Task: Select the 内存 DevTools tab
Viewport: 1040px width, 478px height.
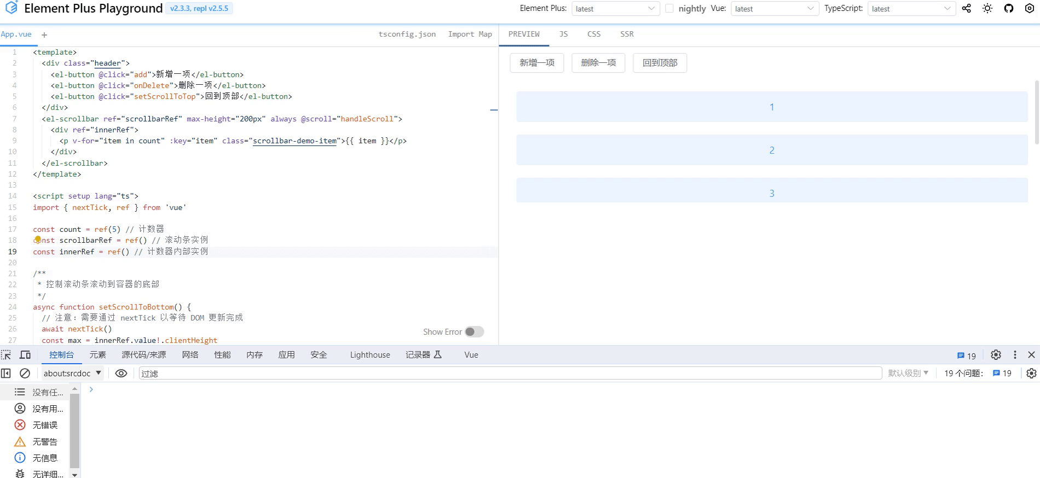Action: pos(255,355)
